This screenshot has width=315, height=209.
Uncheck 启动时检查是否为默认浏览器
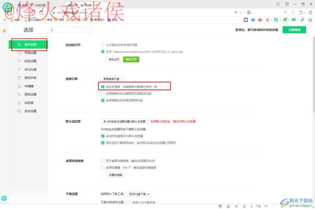tap(103, 136)
